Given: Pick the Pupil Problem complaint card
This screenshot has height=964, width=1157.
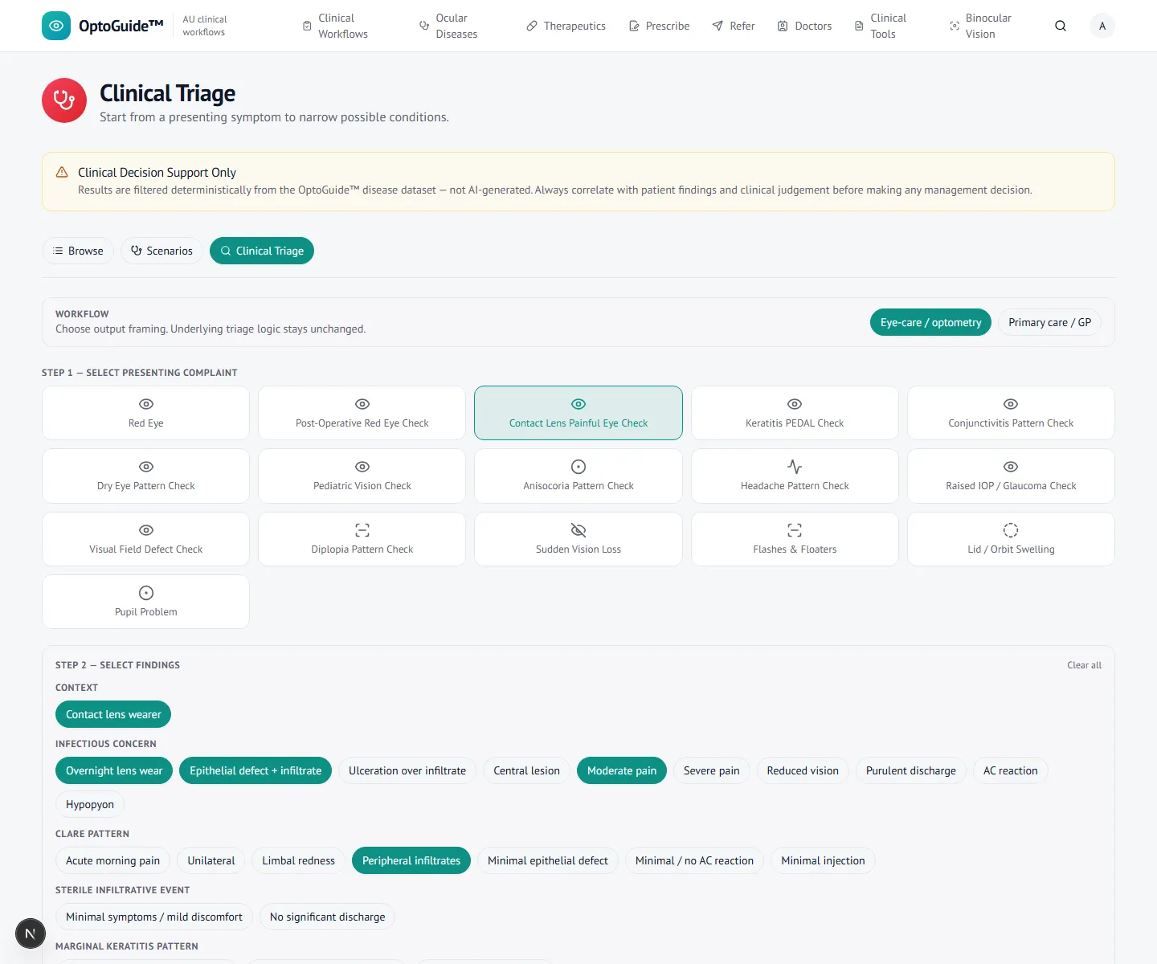Looking at the screenshot, I should coord(145,602).
